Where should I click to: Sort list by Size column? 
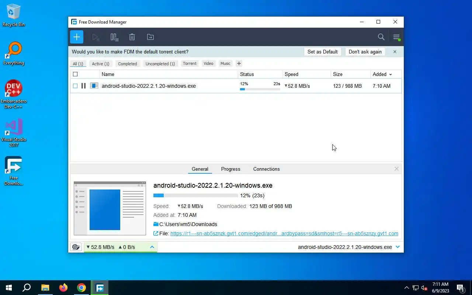point(350,74)
